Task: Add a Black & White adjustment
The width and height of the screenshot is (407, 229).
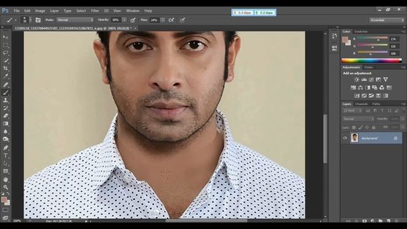Action: pos(368,88)
